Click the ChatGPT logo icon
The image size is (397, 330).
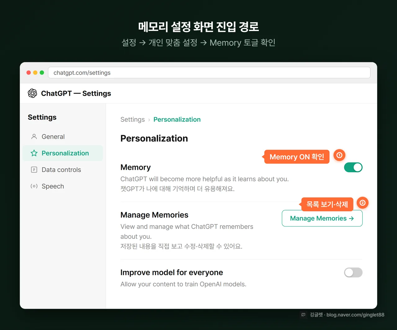point(32,93)
